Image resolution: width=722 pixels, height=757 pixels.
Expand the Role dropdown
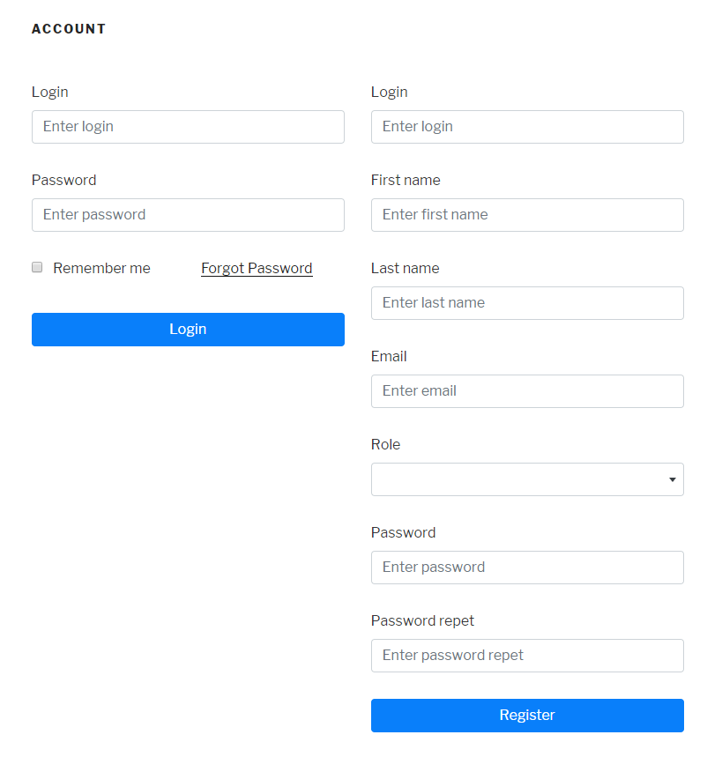click(527, 479)
